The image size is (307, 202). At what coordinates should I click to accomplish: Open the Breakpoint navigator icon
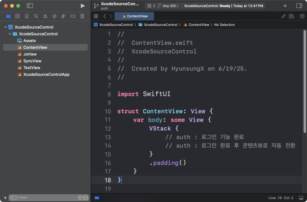73,16
